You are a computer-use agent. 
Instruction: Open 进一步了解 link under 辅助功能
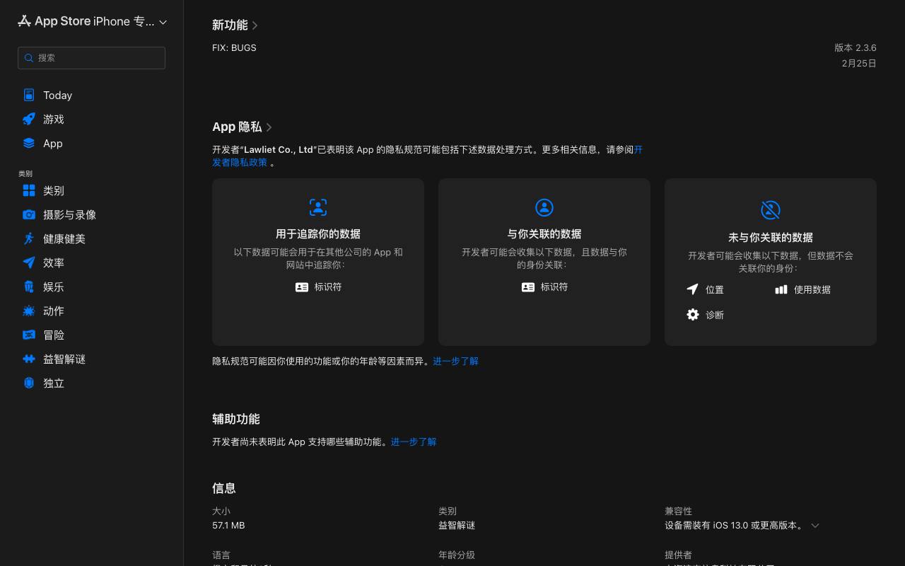(414, 442)
